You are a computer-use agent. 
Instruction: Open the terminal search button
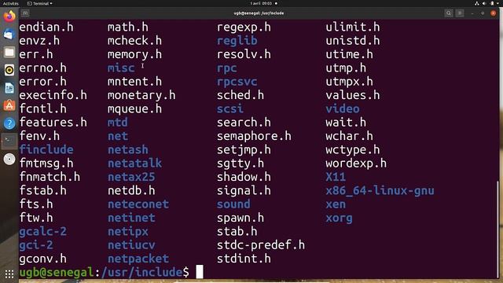pos(449,13)
